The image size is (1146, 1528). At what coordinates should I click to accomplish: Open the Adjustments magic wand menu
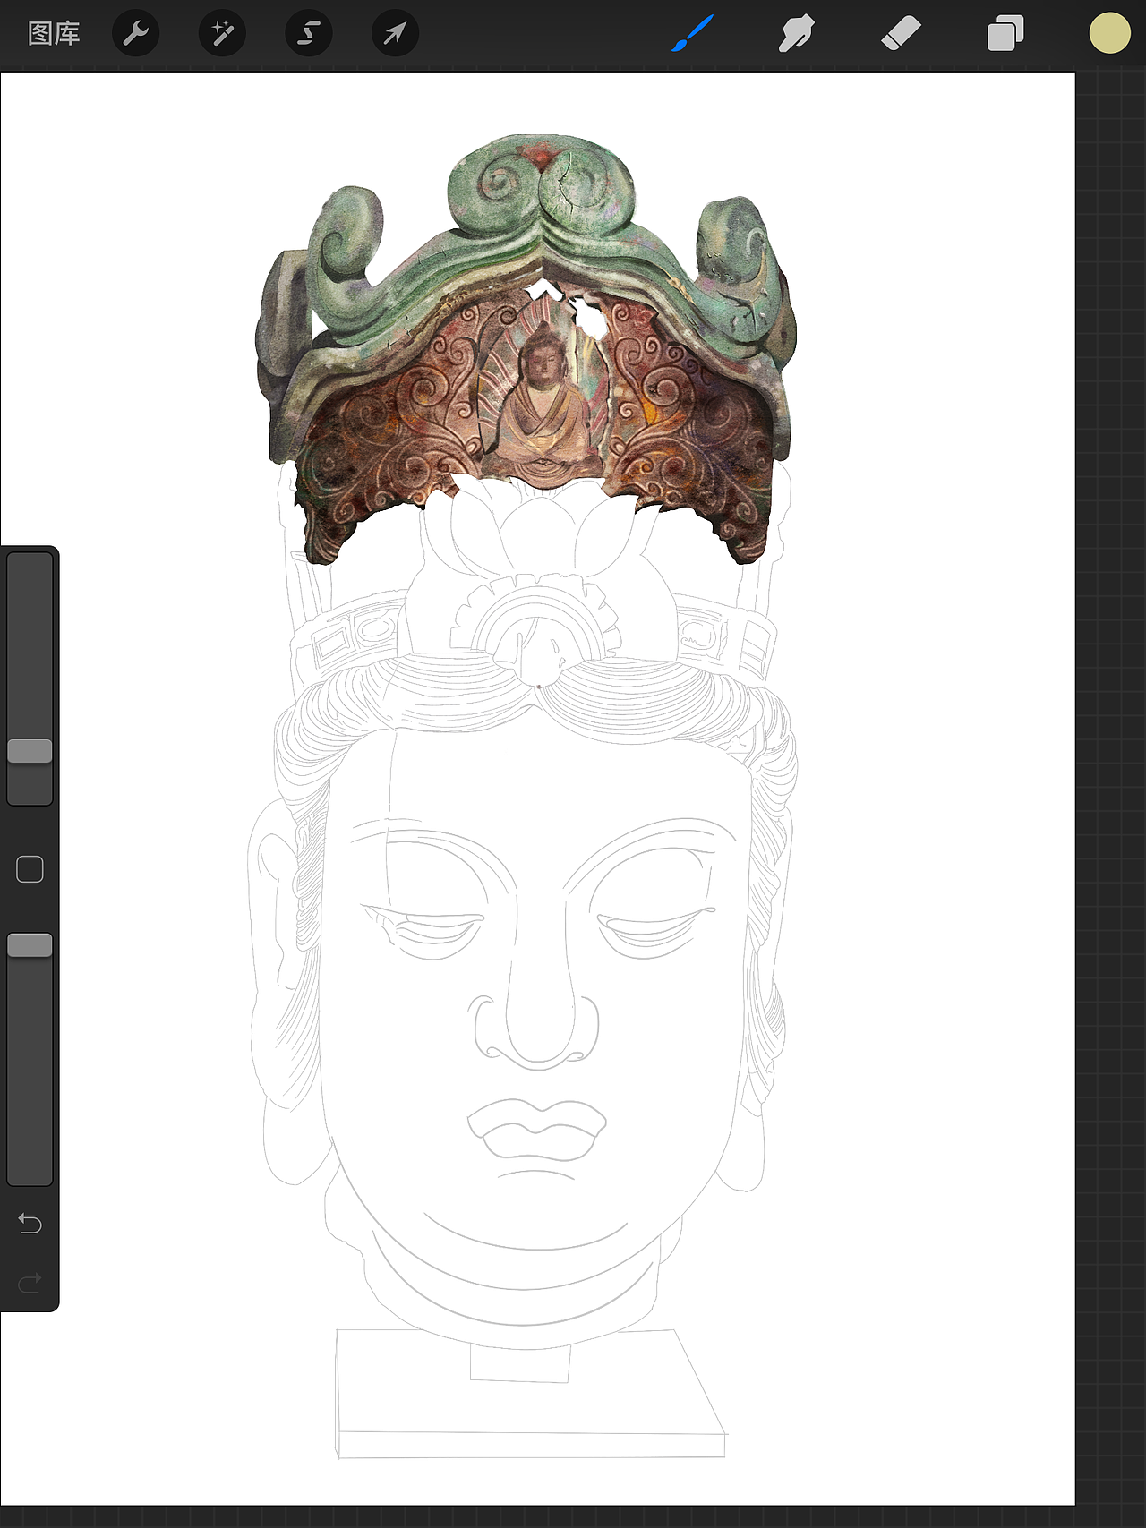coord(222,34)
